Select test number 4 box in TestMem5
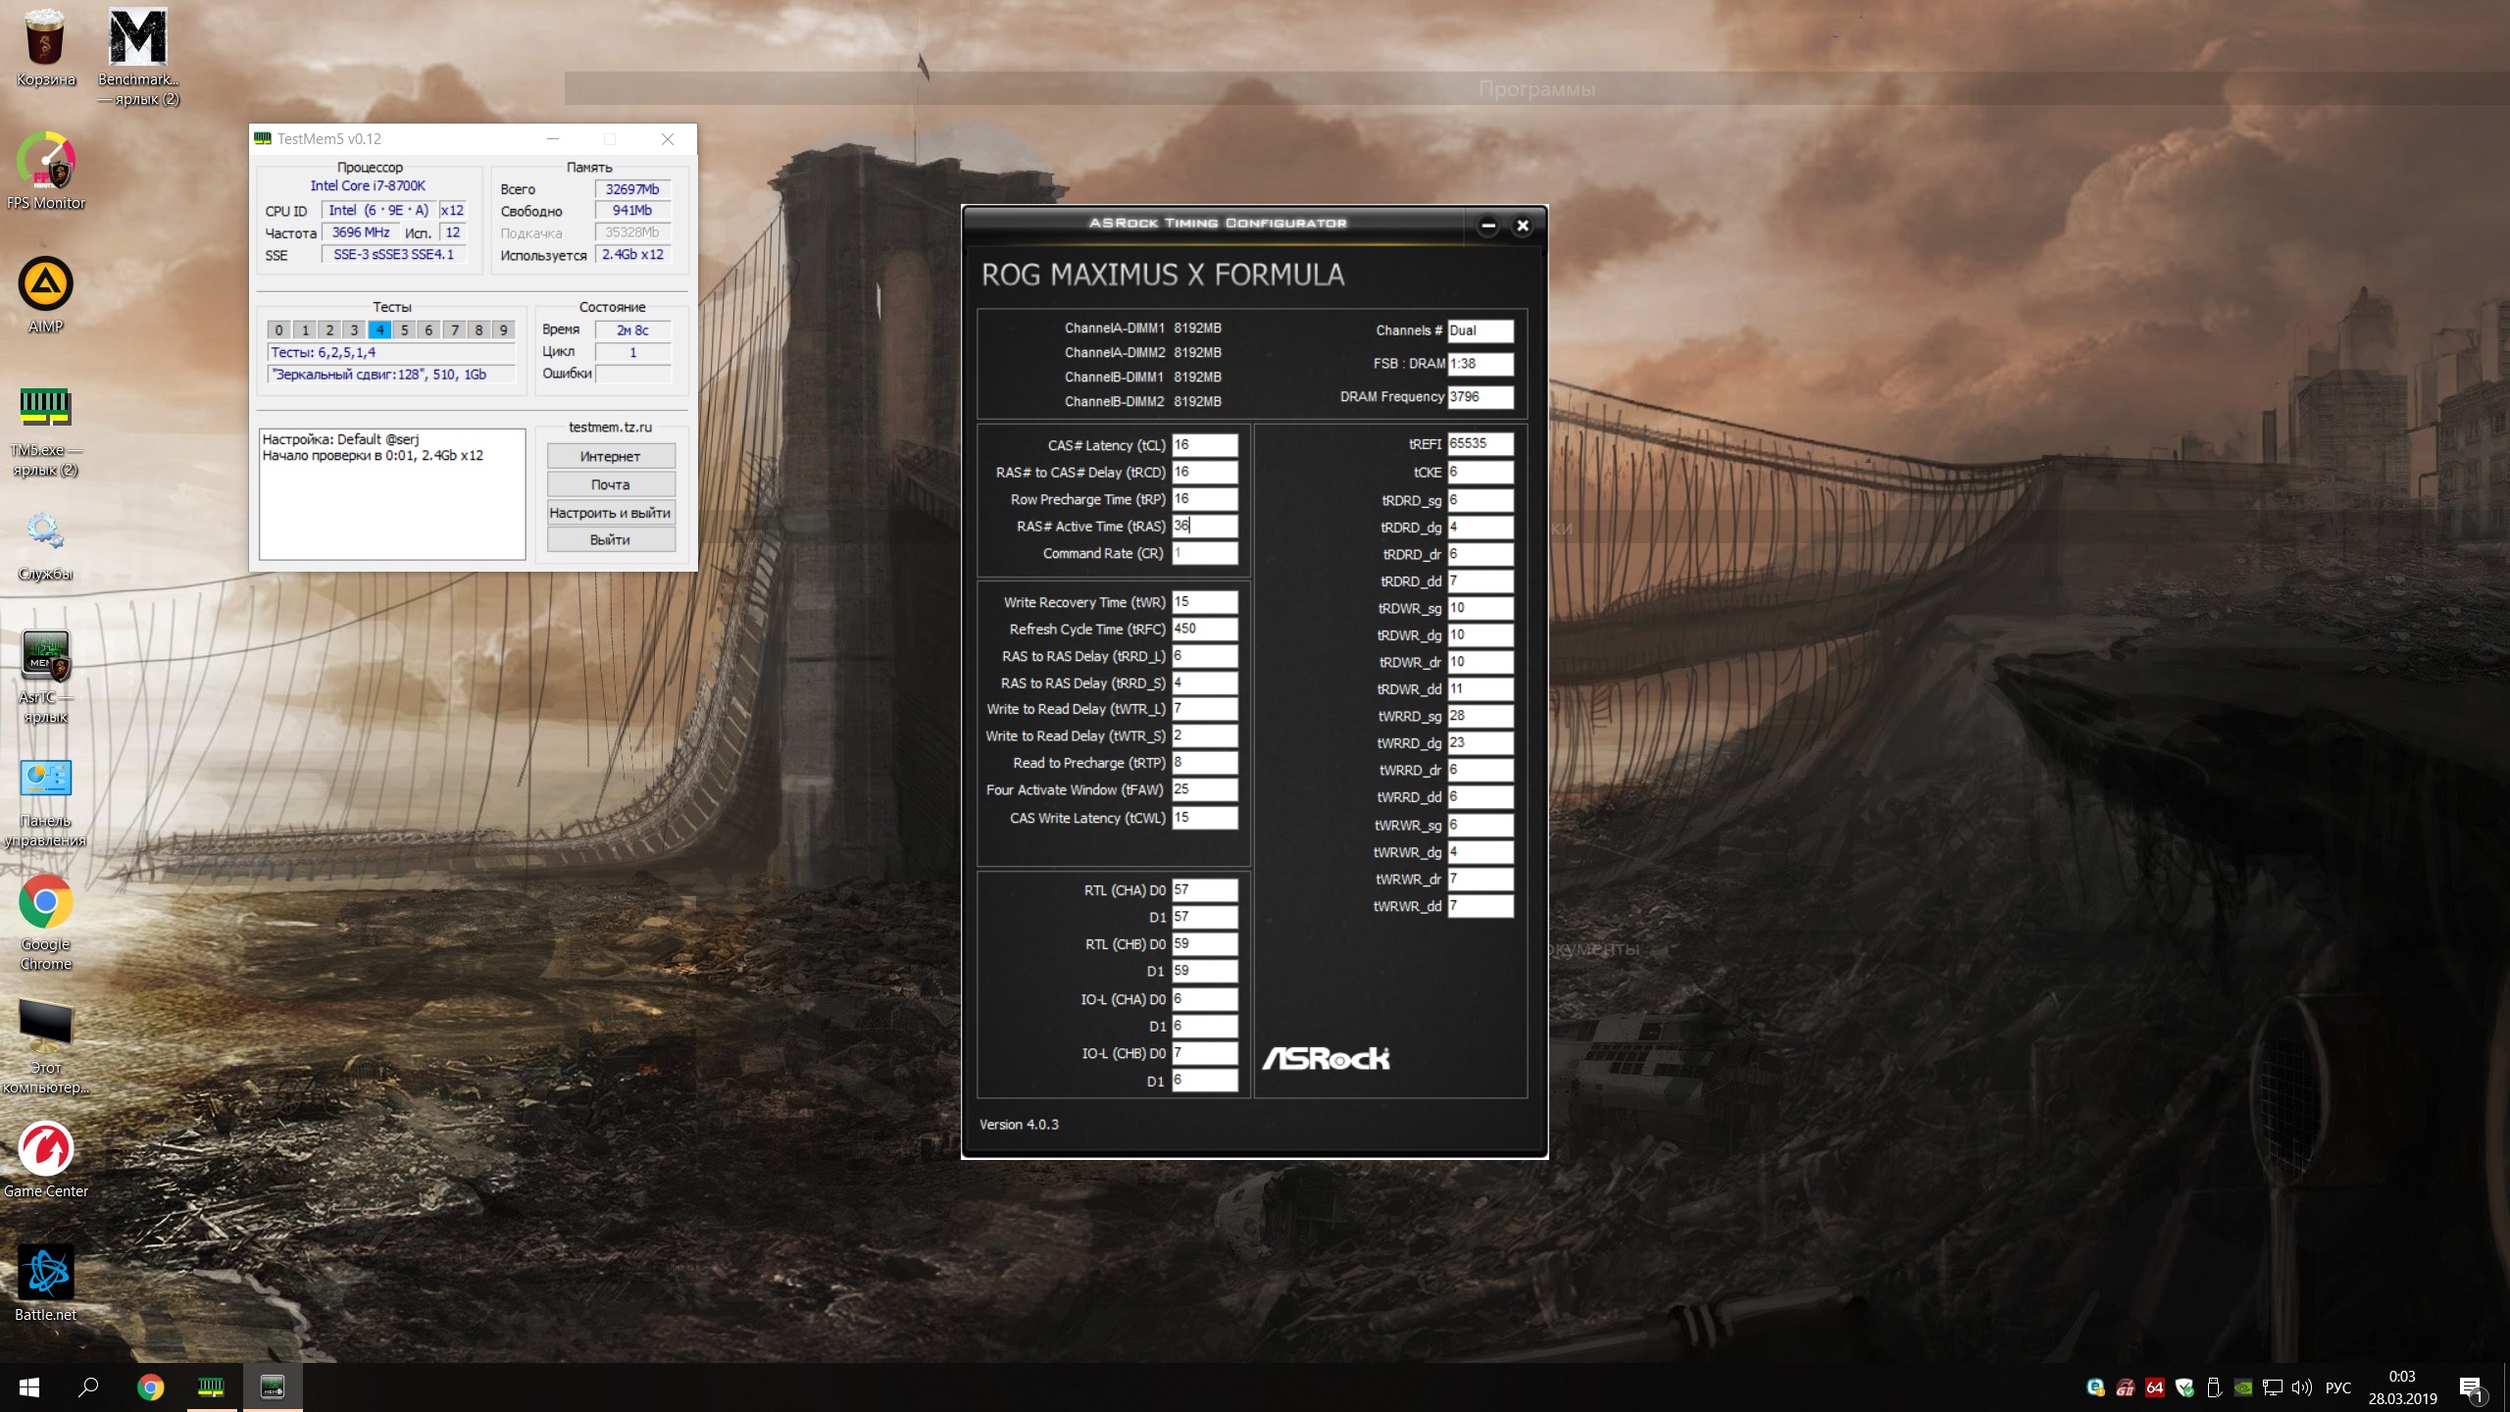Image resolution: width=2510 pixels, height=1412 pixels. (379, 329)
